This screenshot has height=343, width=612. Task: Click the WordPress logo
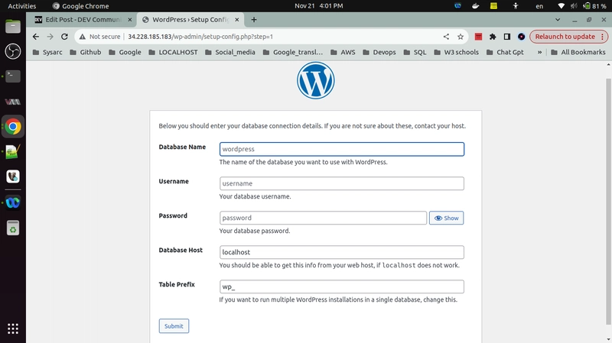(315, 81)
